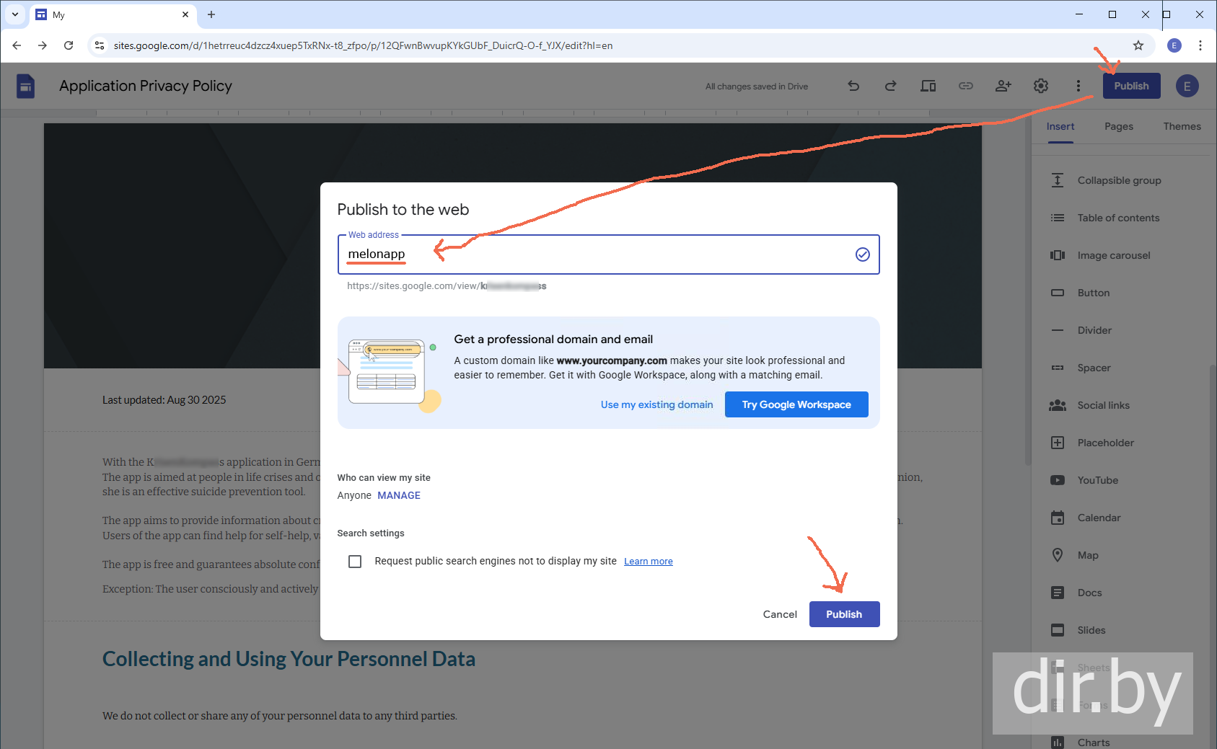Enable request search engines not to display site

click(355, 562)
